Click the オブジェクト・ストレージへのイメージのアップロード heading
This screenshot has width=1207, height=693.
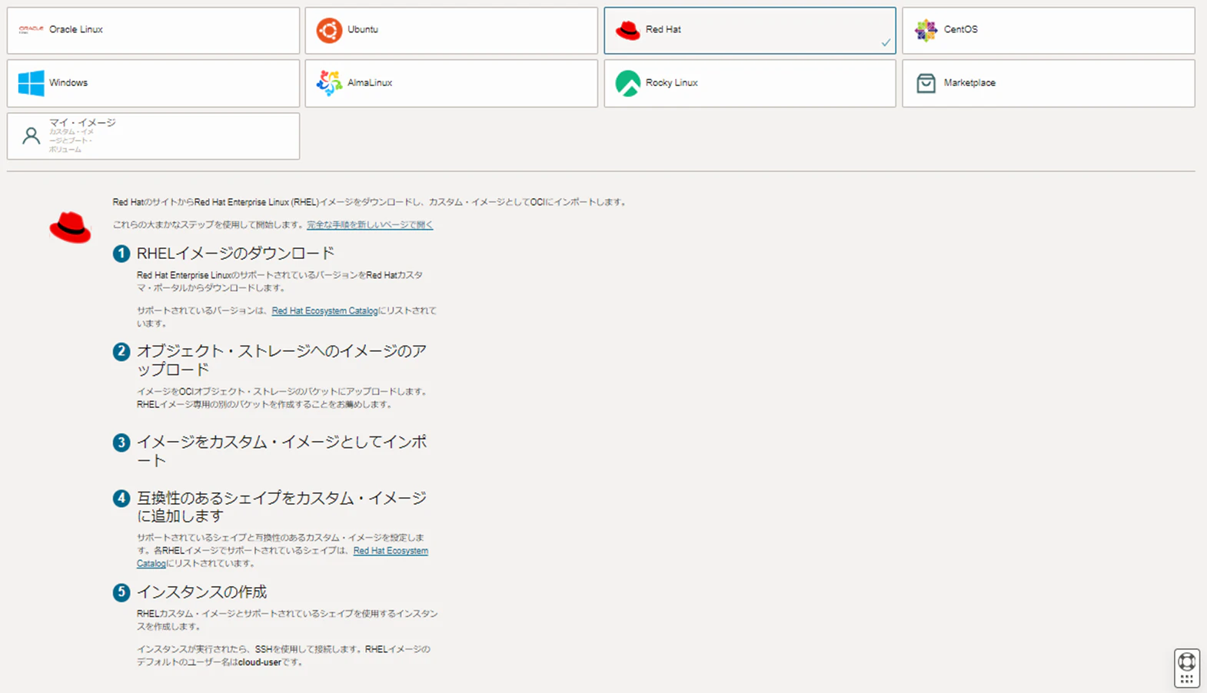coord(281,360)
